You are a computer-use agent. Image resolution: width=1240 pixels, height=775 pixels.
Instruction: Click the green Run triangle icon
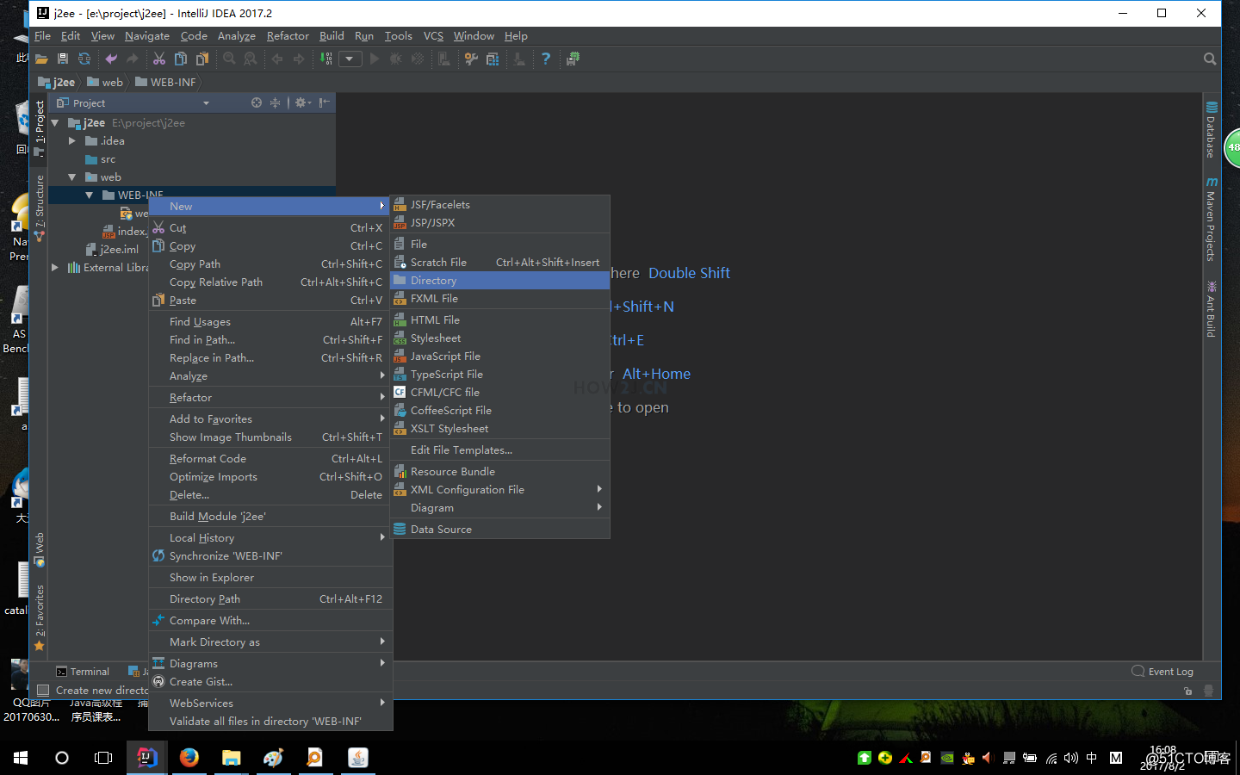(x=374, y=59)
